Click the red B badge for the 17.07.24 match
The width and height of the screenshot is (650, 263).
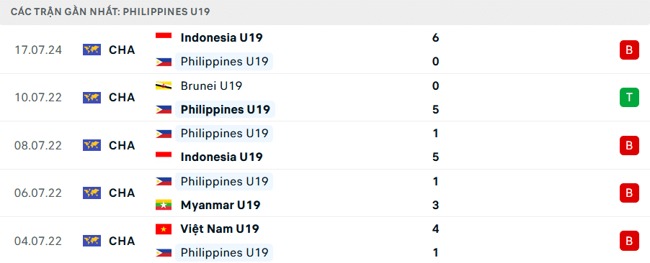[x=629, y=50]
